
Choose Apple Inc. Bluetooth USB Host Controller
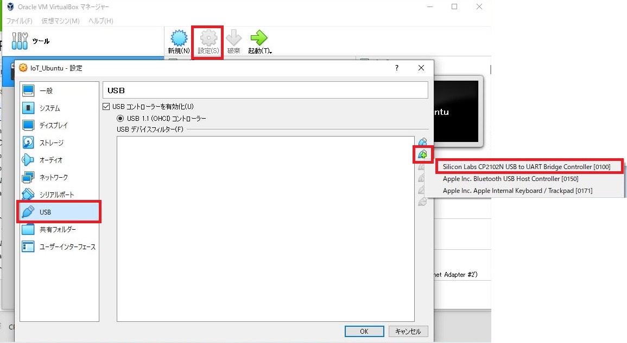click(510, 179)
